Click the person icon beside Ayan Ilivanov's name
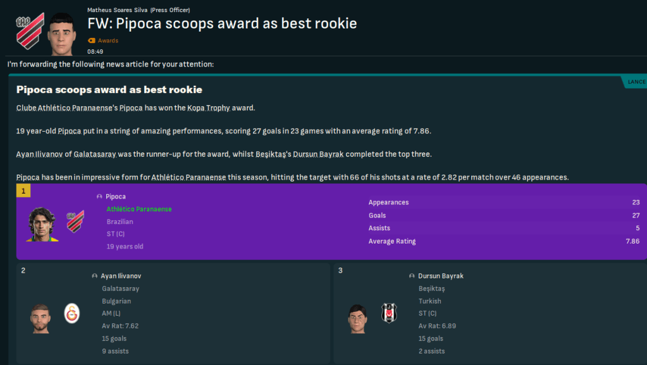The image size is (647, 365). [95, 276]
